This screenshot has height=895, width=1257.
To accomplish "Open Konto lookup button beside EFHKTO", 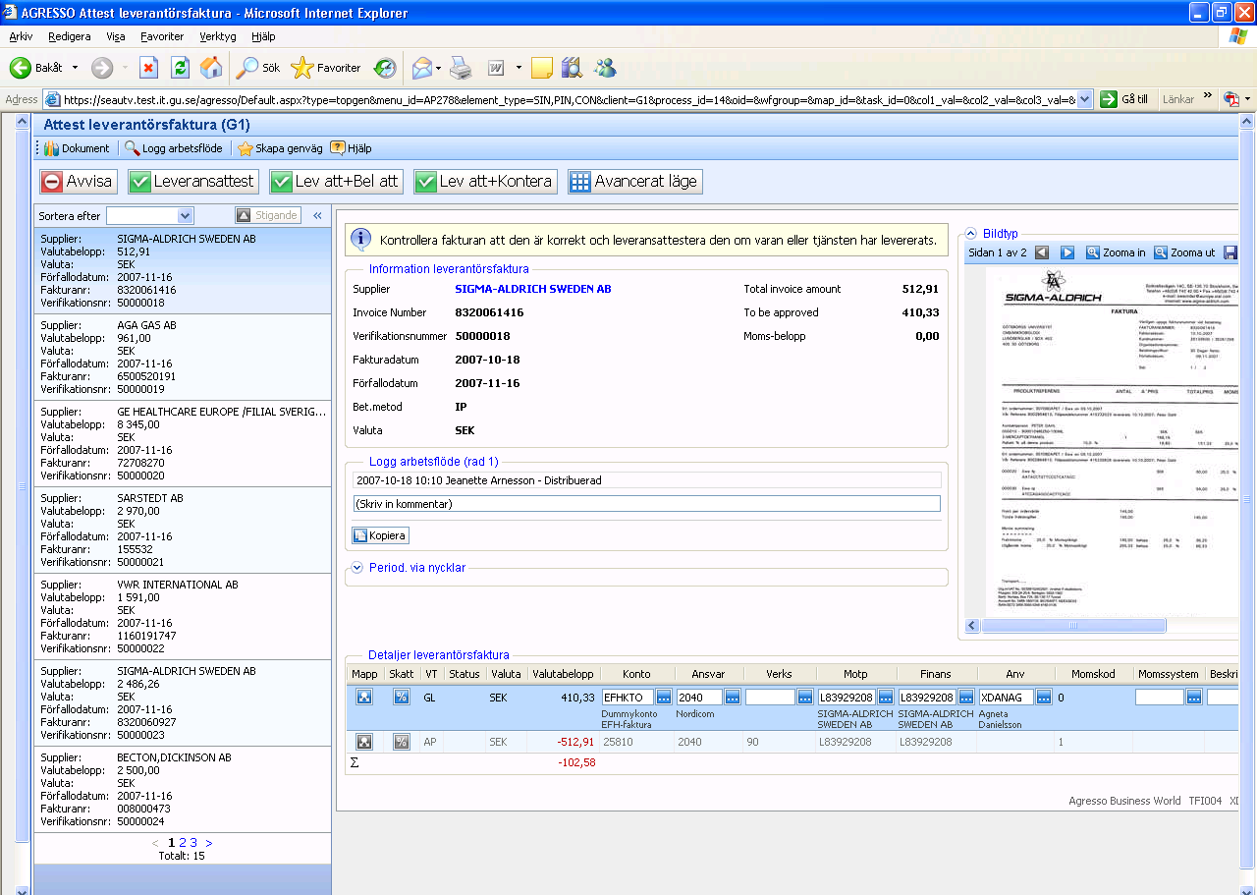I will click(664, 697).
